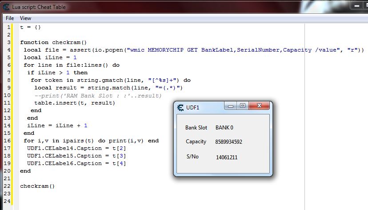Select the 8589934592 capacity value
Image resolution: width=368 pixels, height=210 pixels.
point(228,142)
